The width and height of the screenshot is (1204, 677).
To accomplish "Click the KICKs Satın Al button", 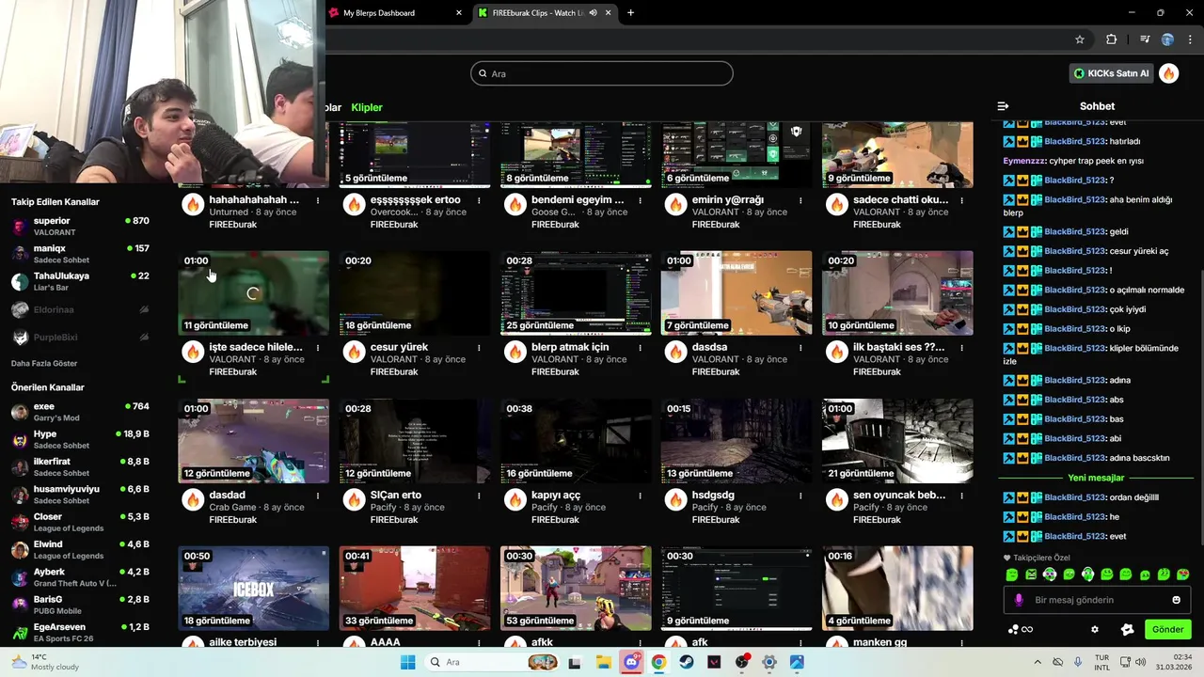I will 1112,73.
